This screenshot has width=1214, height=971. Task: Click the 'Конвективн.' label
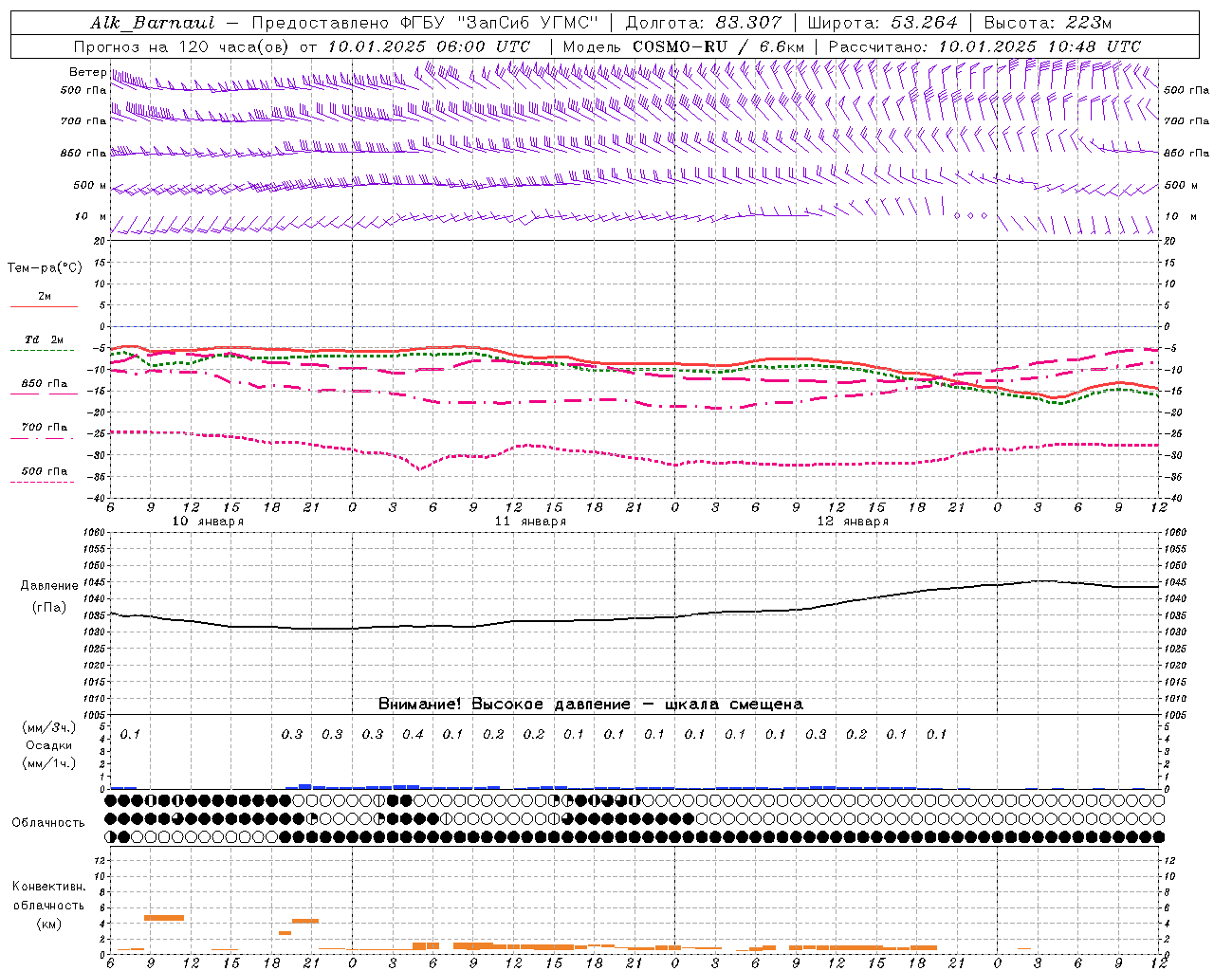click(x=48, y=887)
